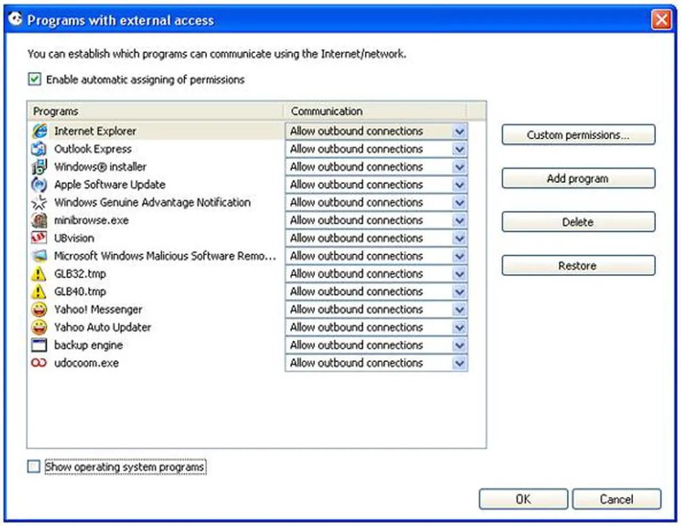The width and height of the screenshot is (681, 526).
Task: Select the Outlook Express program name
Action: pos(93,149)
